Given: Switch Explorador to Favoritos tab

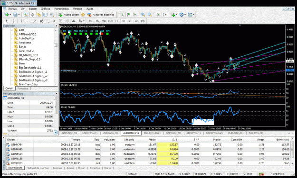Looking at the screenshot, I should click(23, 89).
